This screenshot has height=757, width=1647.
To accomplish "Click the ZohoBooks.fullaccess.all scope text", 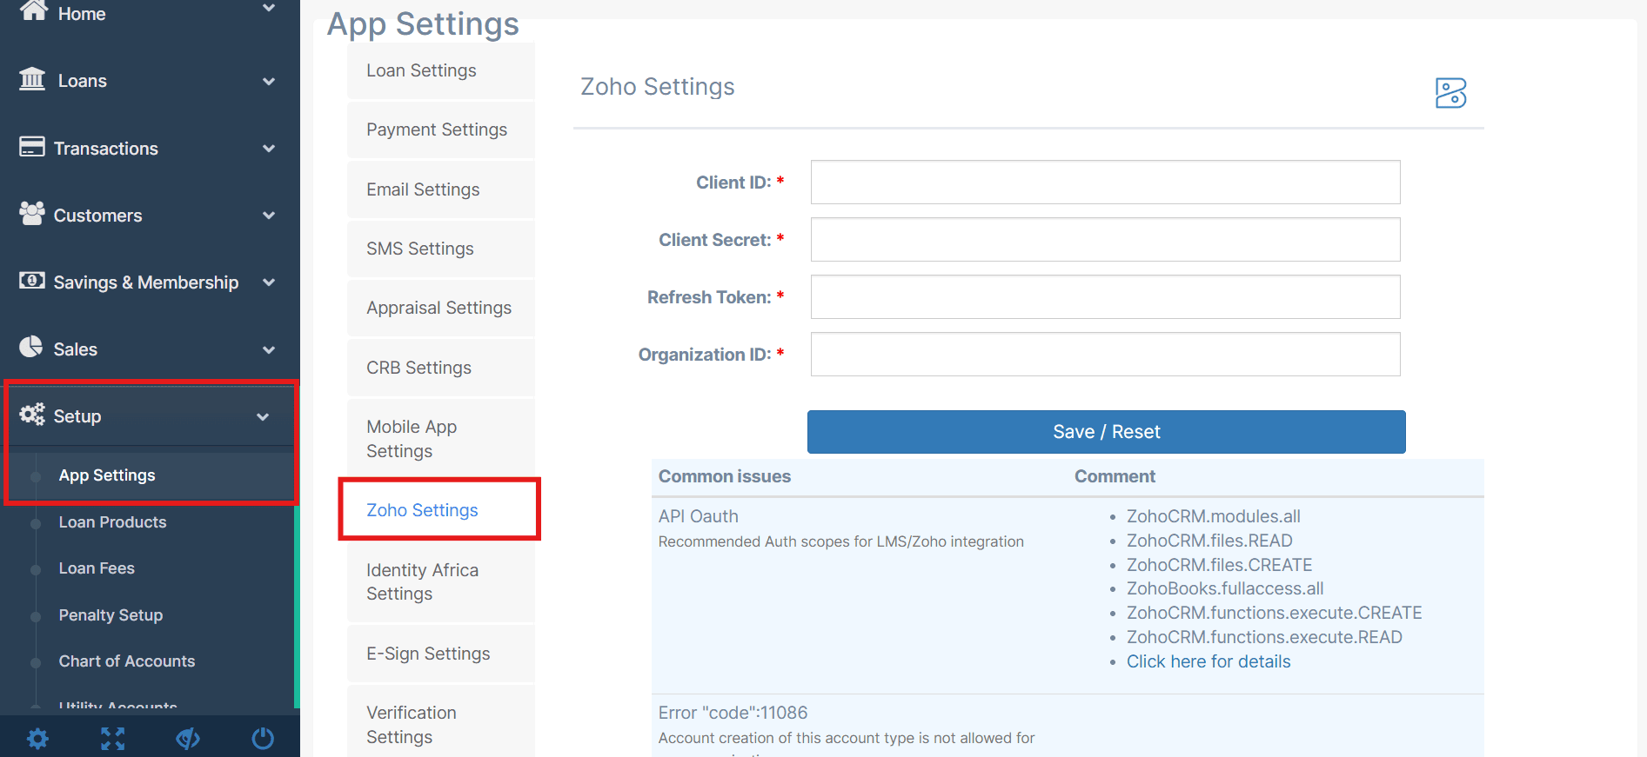I will [1225, 588].
